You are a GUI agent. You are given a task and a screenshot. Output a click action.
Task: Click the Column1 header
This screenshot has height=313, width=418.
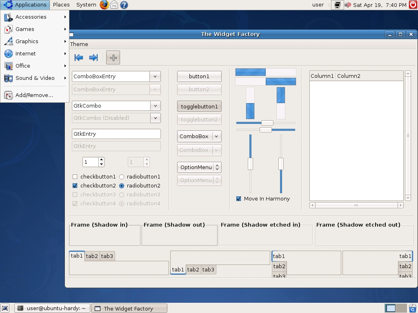(x=322, y=76)
